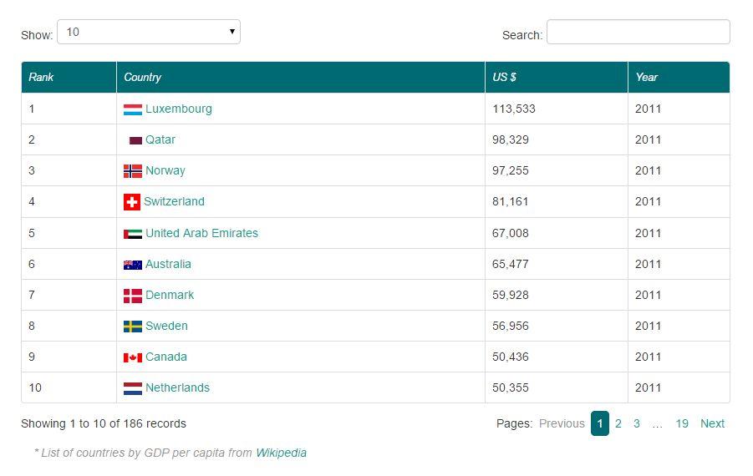This screenshot has width=753, height=476.
Task: Select the value 50,436 for Canada
Action: [x=510, y=357]
